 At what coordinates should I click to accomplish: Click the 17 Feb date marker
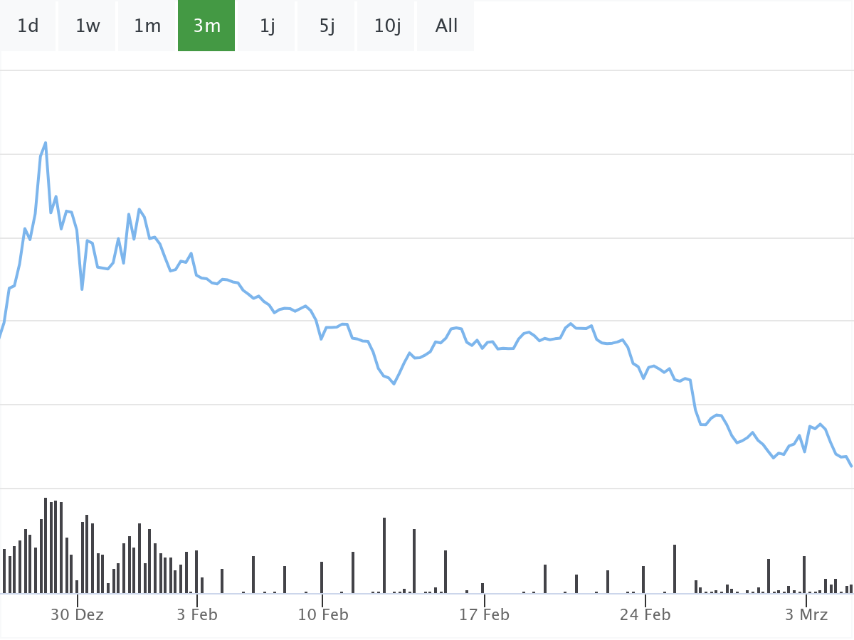(484, 615)
